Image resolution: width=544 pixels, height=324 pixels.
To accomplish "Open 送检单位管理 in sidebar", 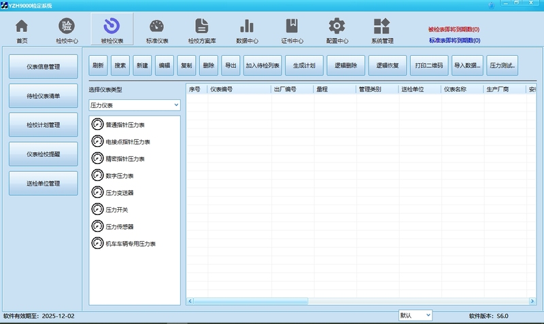I will [44, 183].
